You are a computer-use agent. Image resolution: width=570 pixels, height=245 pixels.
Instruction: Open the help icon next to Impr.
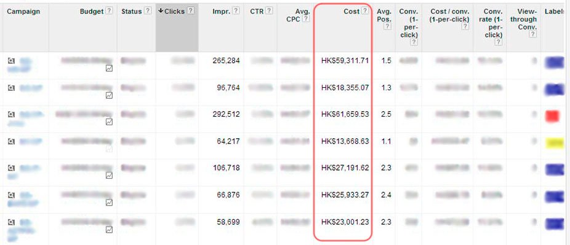coord(236,11)
